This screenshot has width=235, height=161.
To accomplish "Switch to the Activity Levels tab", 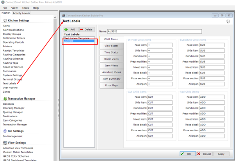I will (x=21, y=13).
